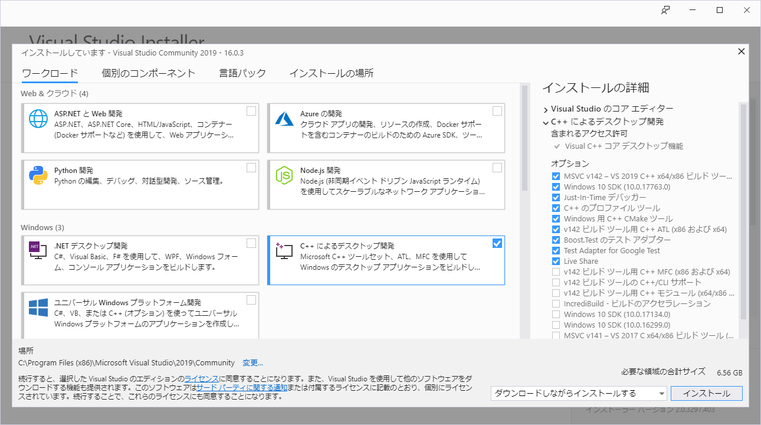Click the Python logo icon
Viewport: 761px width, 425px height.
click(x=38, y=176)
